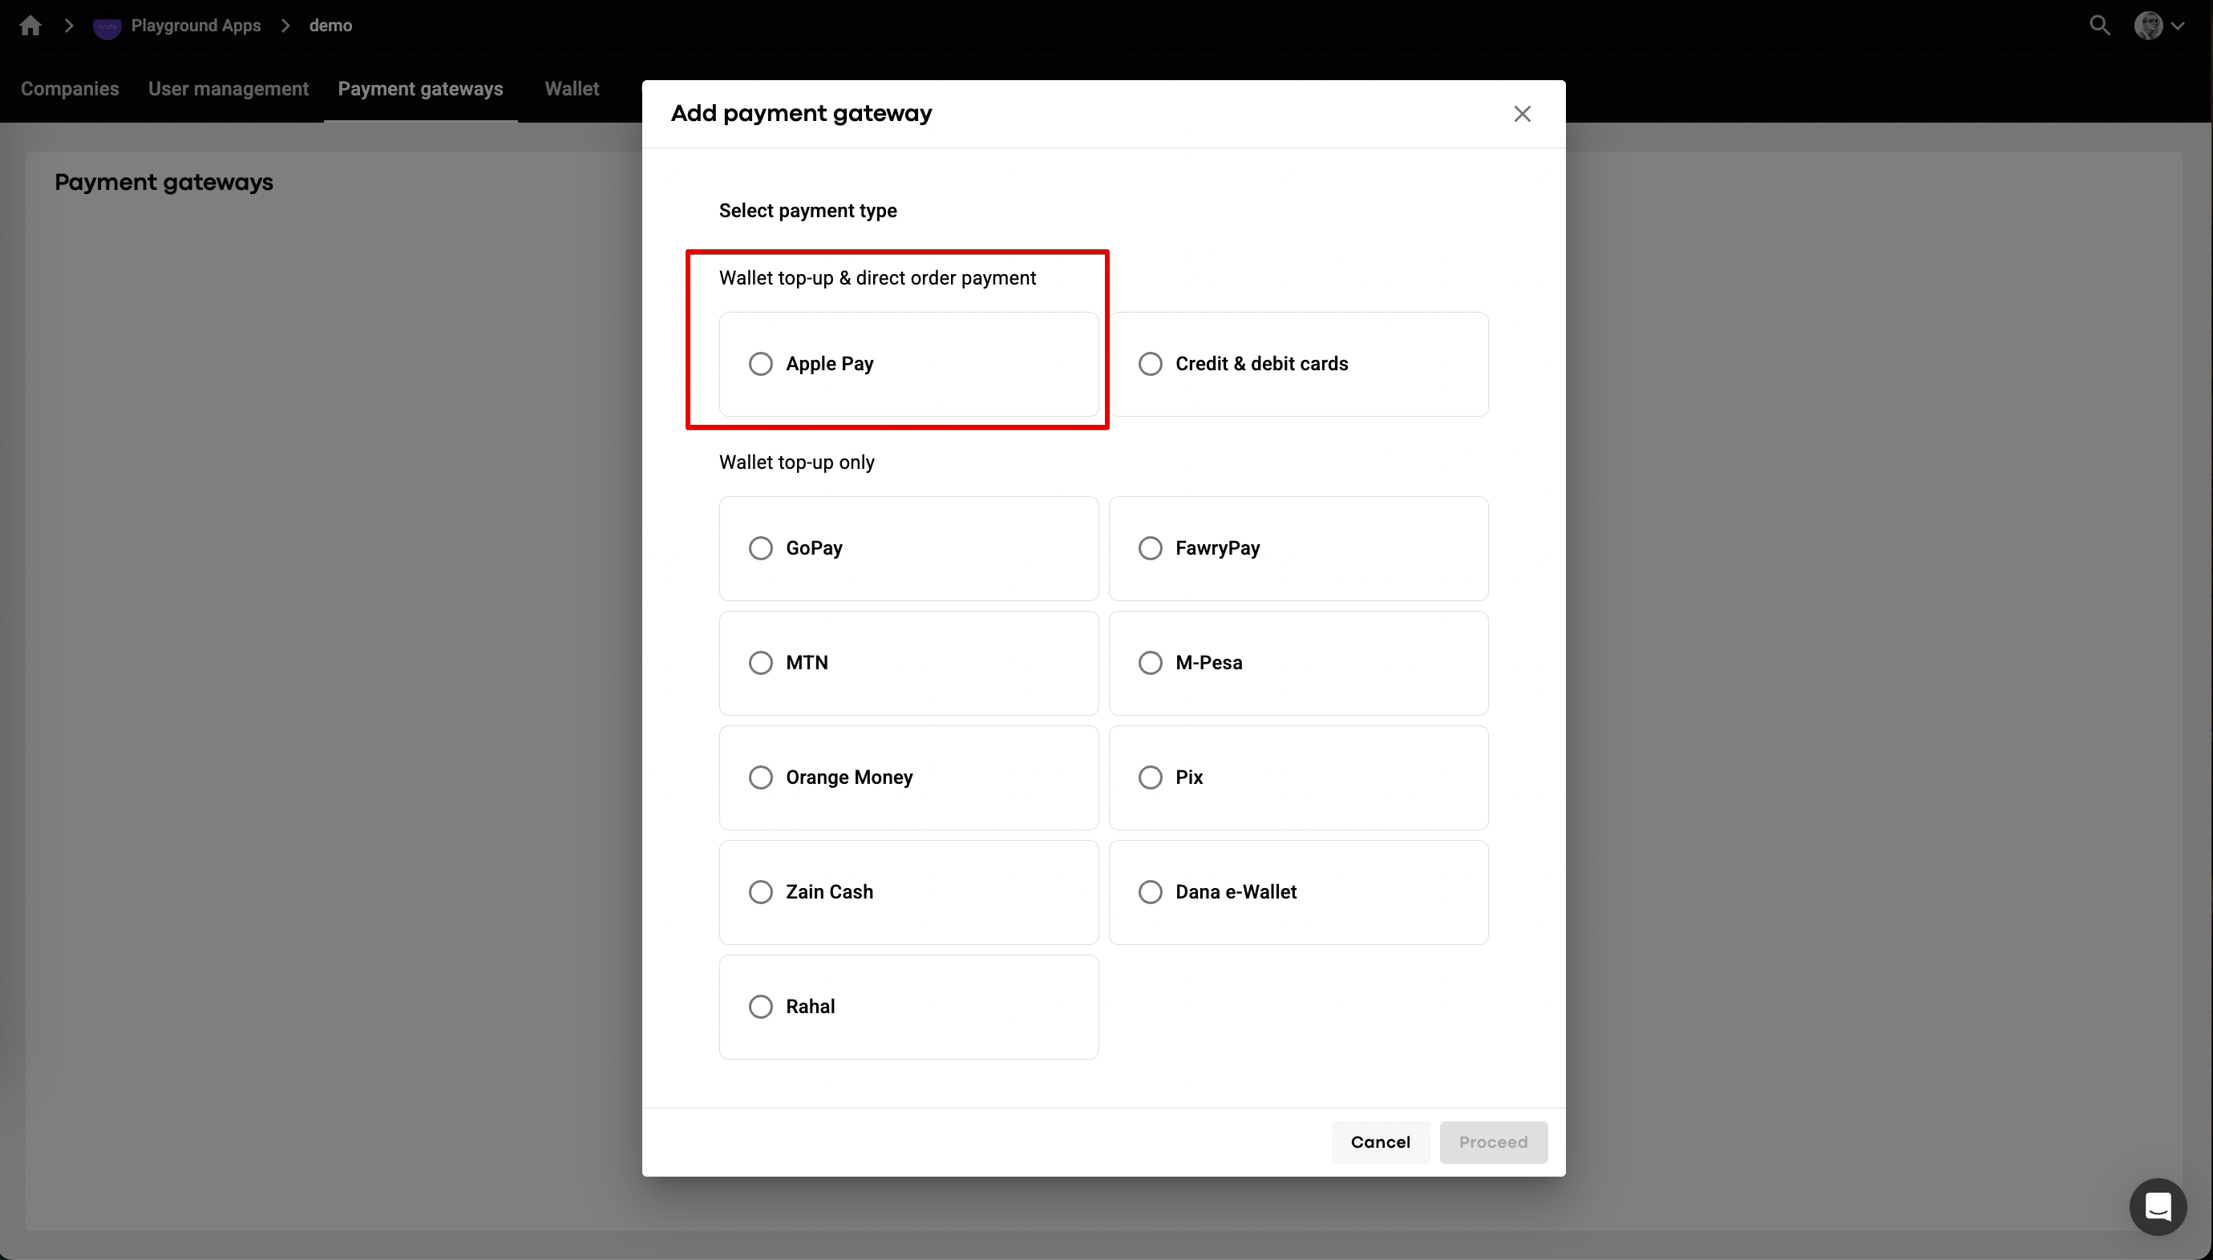The height and width of the screenshot is (1260, 2213).
Task: Click the Playground Apps purple logo icon
Action: click(x=107, y=26)
